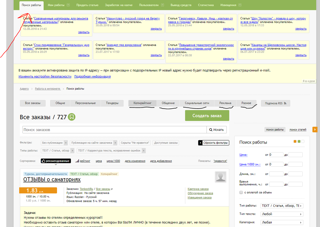Viewport: 320px width, 227px height.
Task: Sort by рейтинг bar-chart option
Action: click(x=83, y=161)
